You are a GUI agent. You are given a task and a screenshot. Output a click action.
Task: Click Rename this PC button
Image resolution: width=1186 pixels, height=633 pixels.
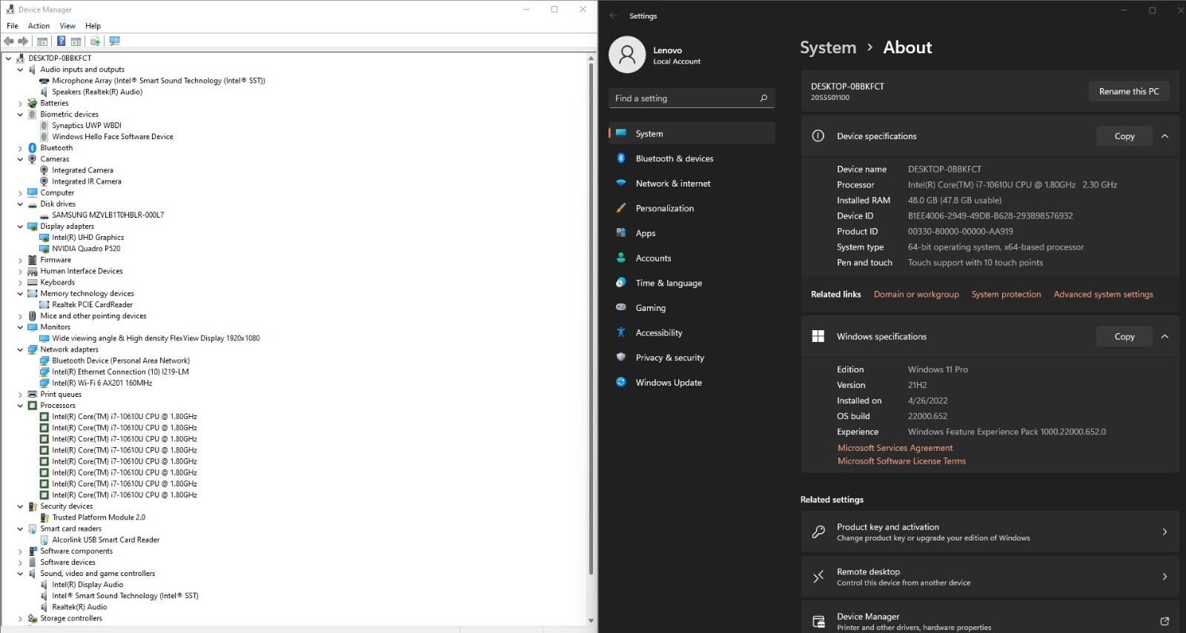point(1129,91)
